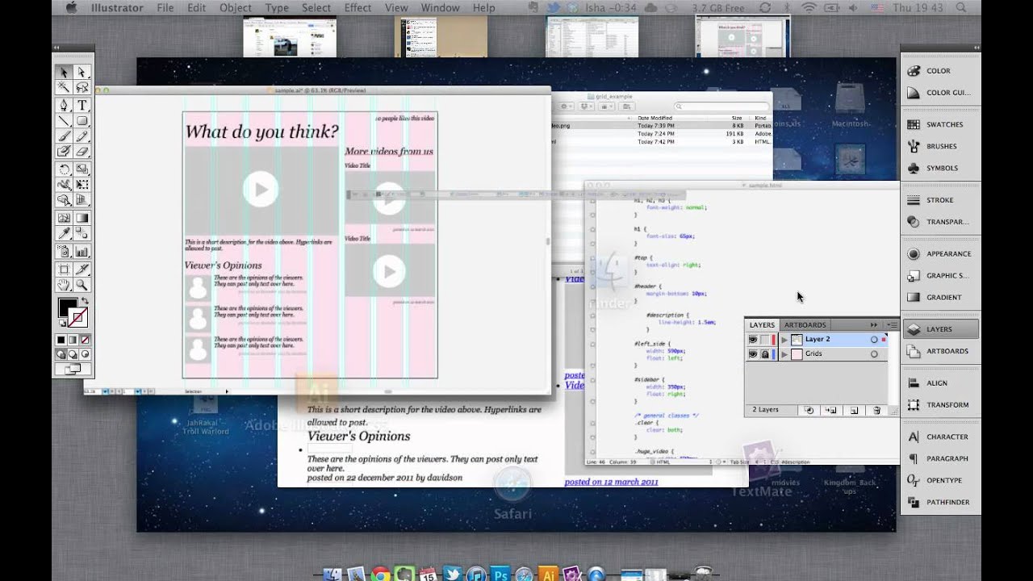Click the target circle of Layer 2

coord(874,340)
